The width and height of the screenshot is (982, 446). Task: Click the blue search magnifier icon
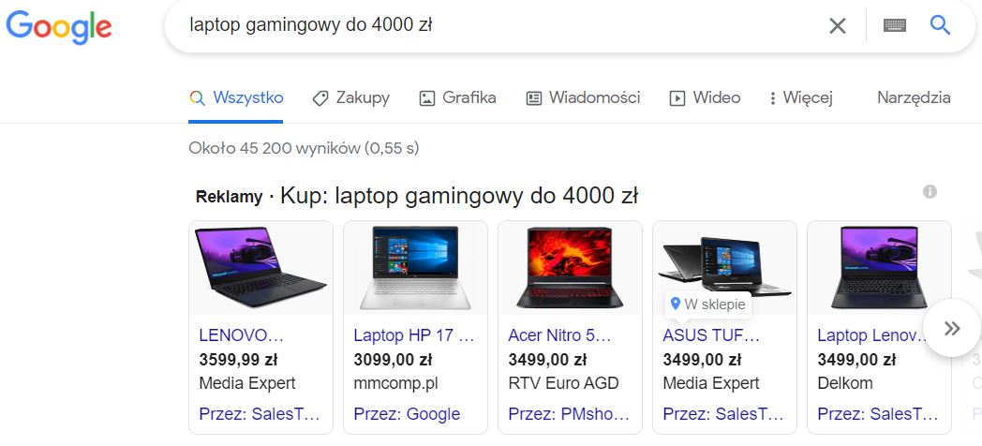tap(940, 25)
